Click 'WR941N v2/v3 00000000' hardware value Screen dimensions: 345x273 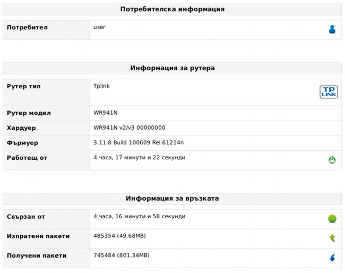pyautogui.click(x=130, y=127)
